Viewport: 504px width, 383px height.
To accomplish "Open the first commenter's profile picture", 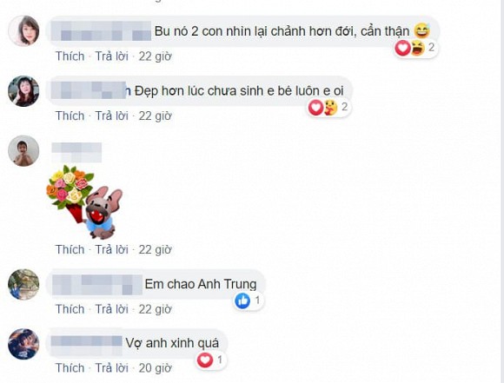I will pos(23,30).
